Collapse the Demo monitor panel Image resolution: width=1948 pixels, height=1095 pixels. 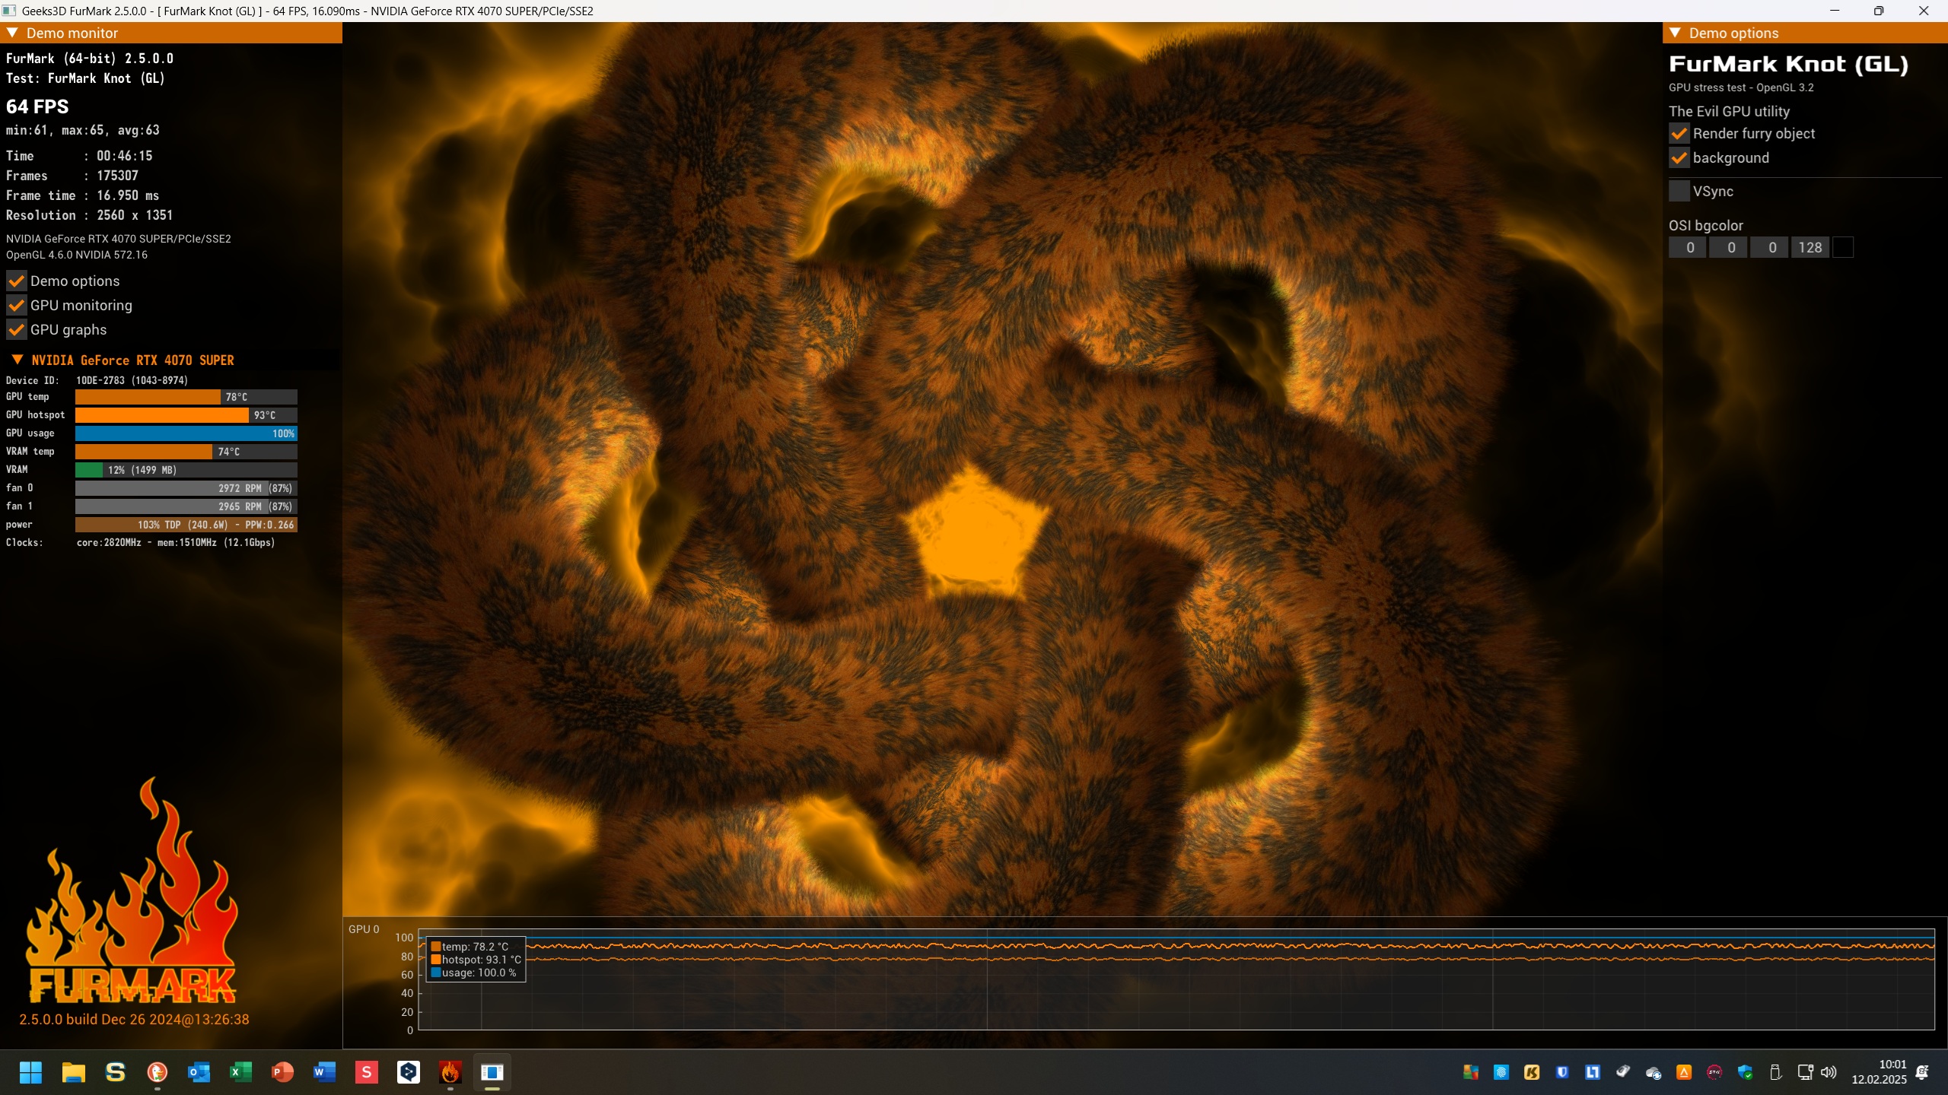12,33
